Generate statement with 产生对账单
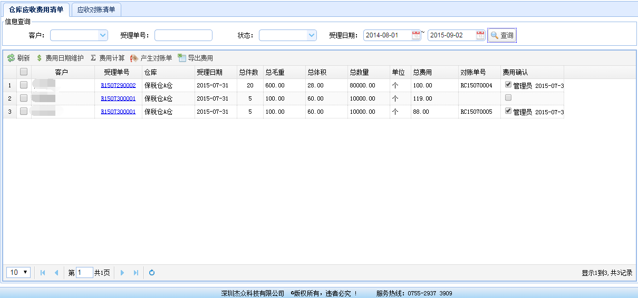 click(x=151, y=58)
